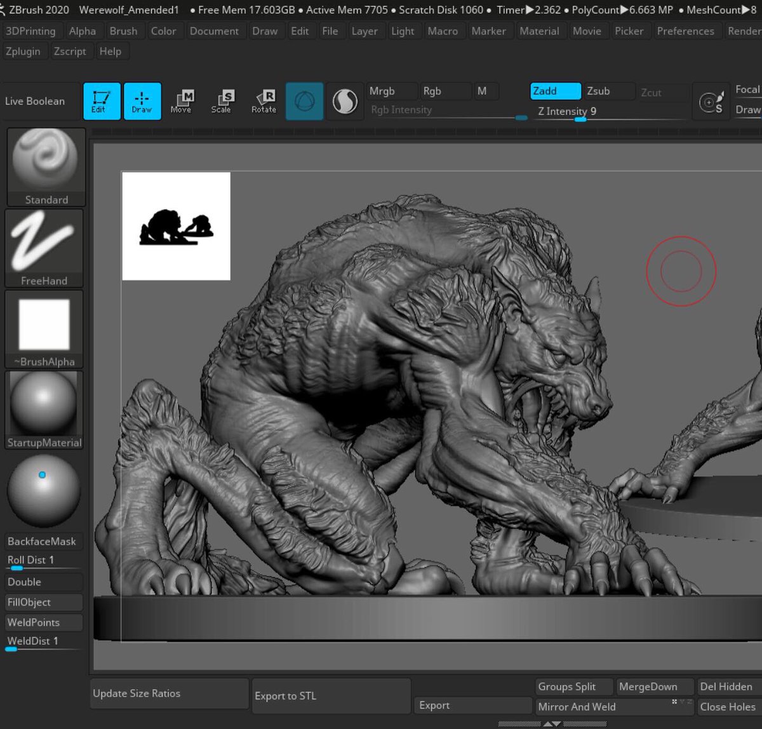Click the werewolf silhouette thumbnail
Screen dimensions: 762x729
(176, 226)
